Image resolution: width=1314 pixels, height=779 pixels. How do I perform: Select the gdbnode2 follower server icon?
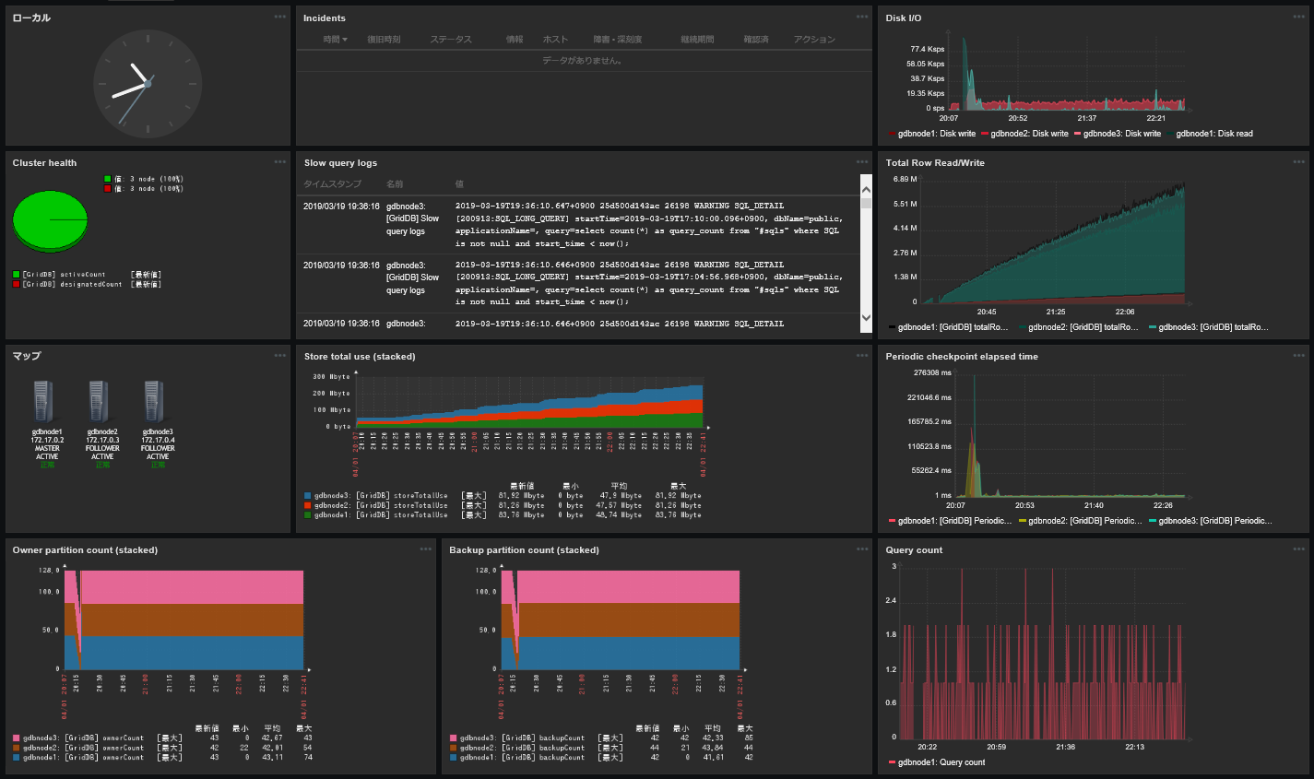(99, 403)
